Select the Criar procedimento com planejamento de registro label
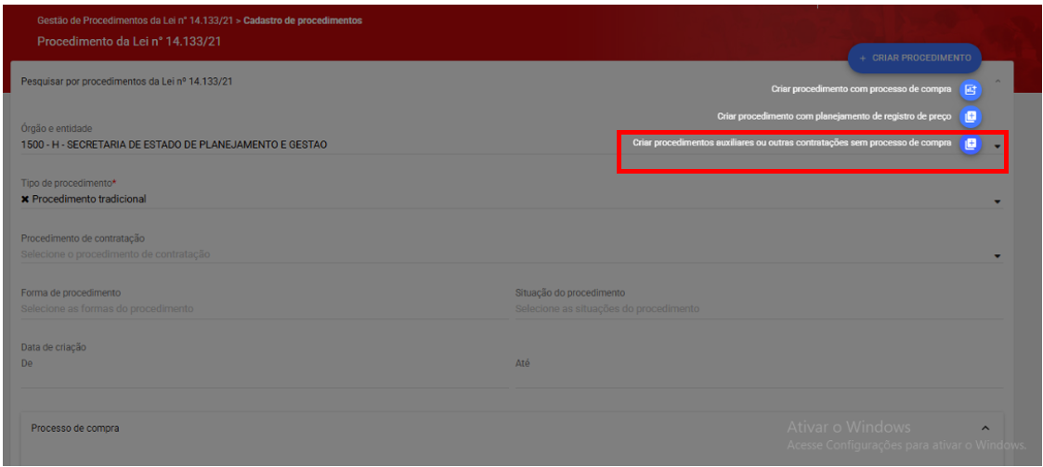This screenshot has height=467, width=1043. coord(834,117)
